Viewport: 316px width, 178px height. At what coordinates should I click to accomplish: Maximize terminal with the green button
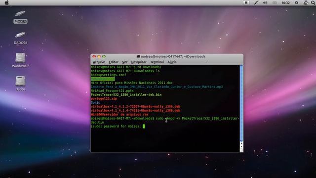click(x=104, y=56)
